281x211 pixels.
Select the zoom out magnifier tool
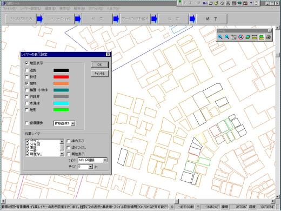pyautogui.click(x=227, y=37)
